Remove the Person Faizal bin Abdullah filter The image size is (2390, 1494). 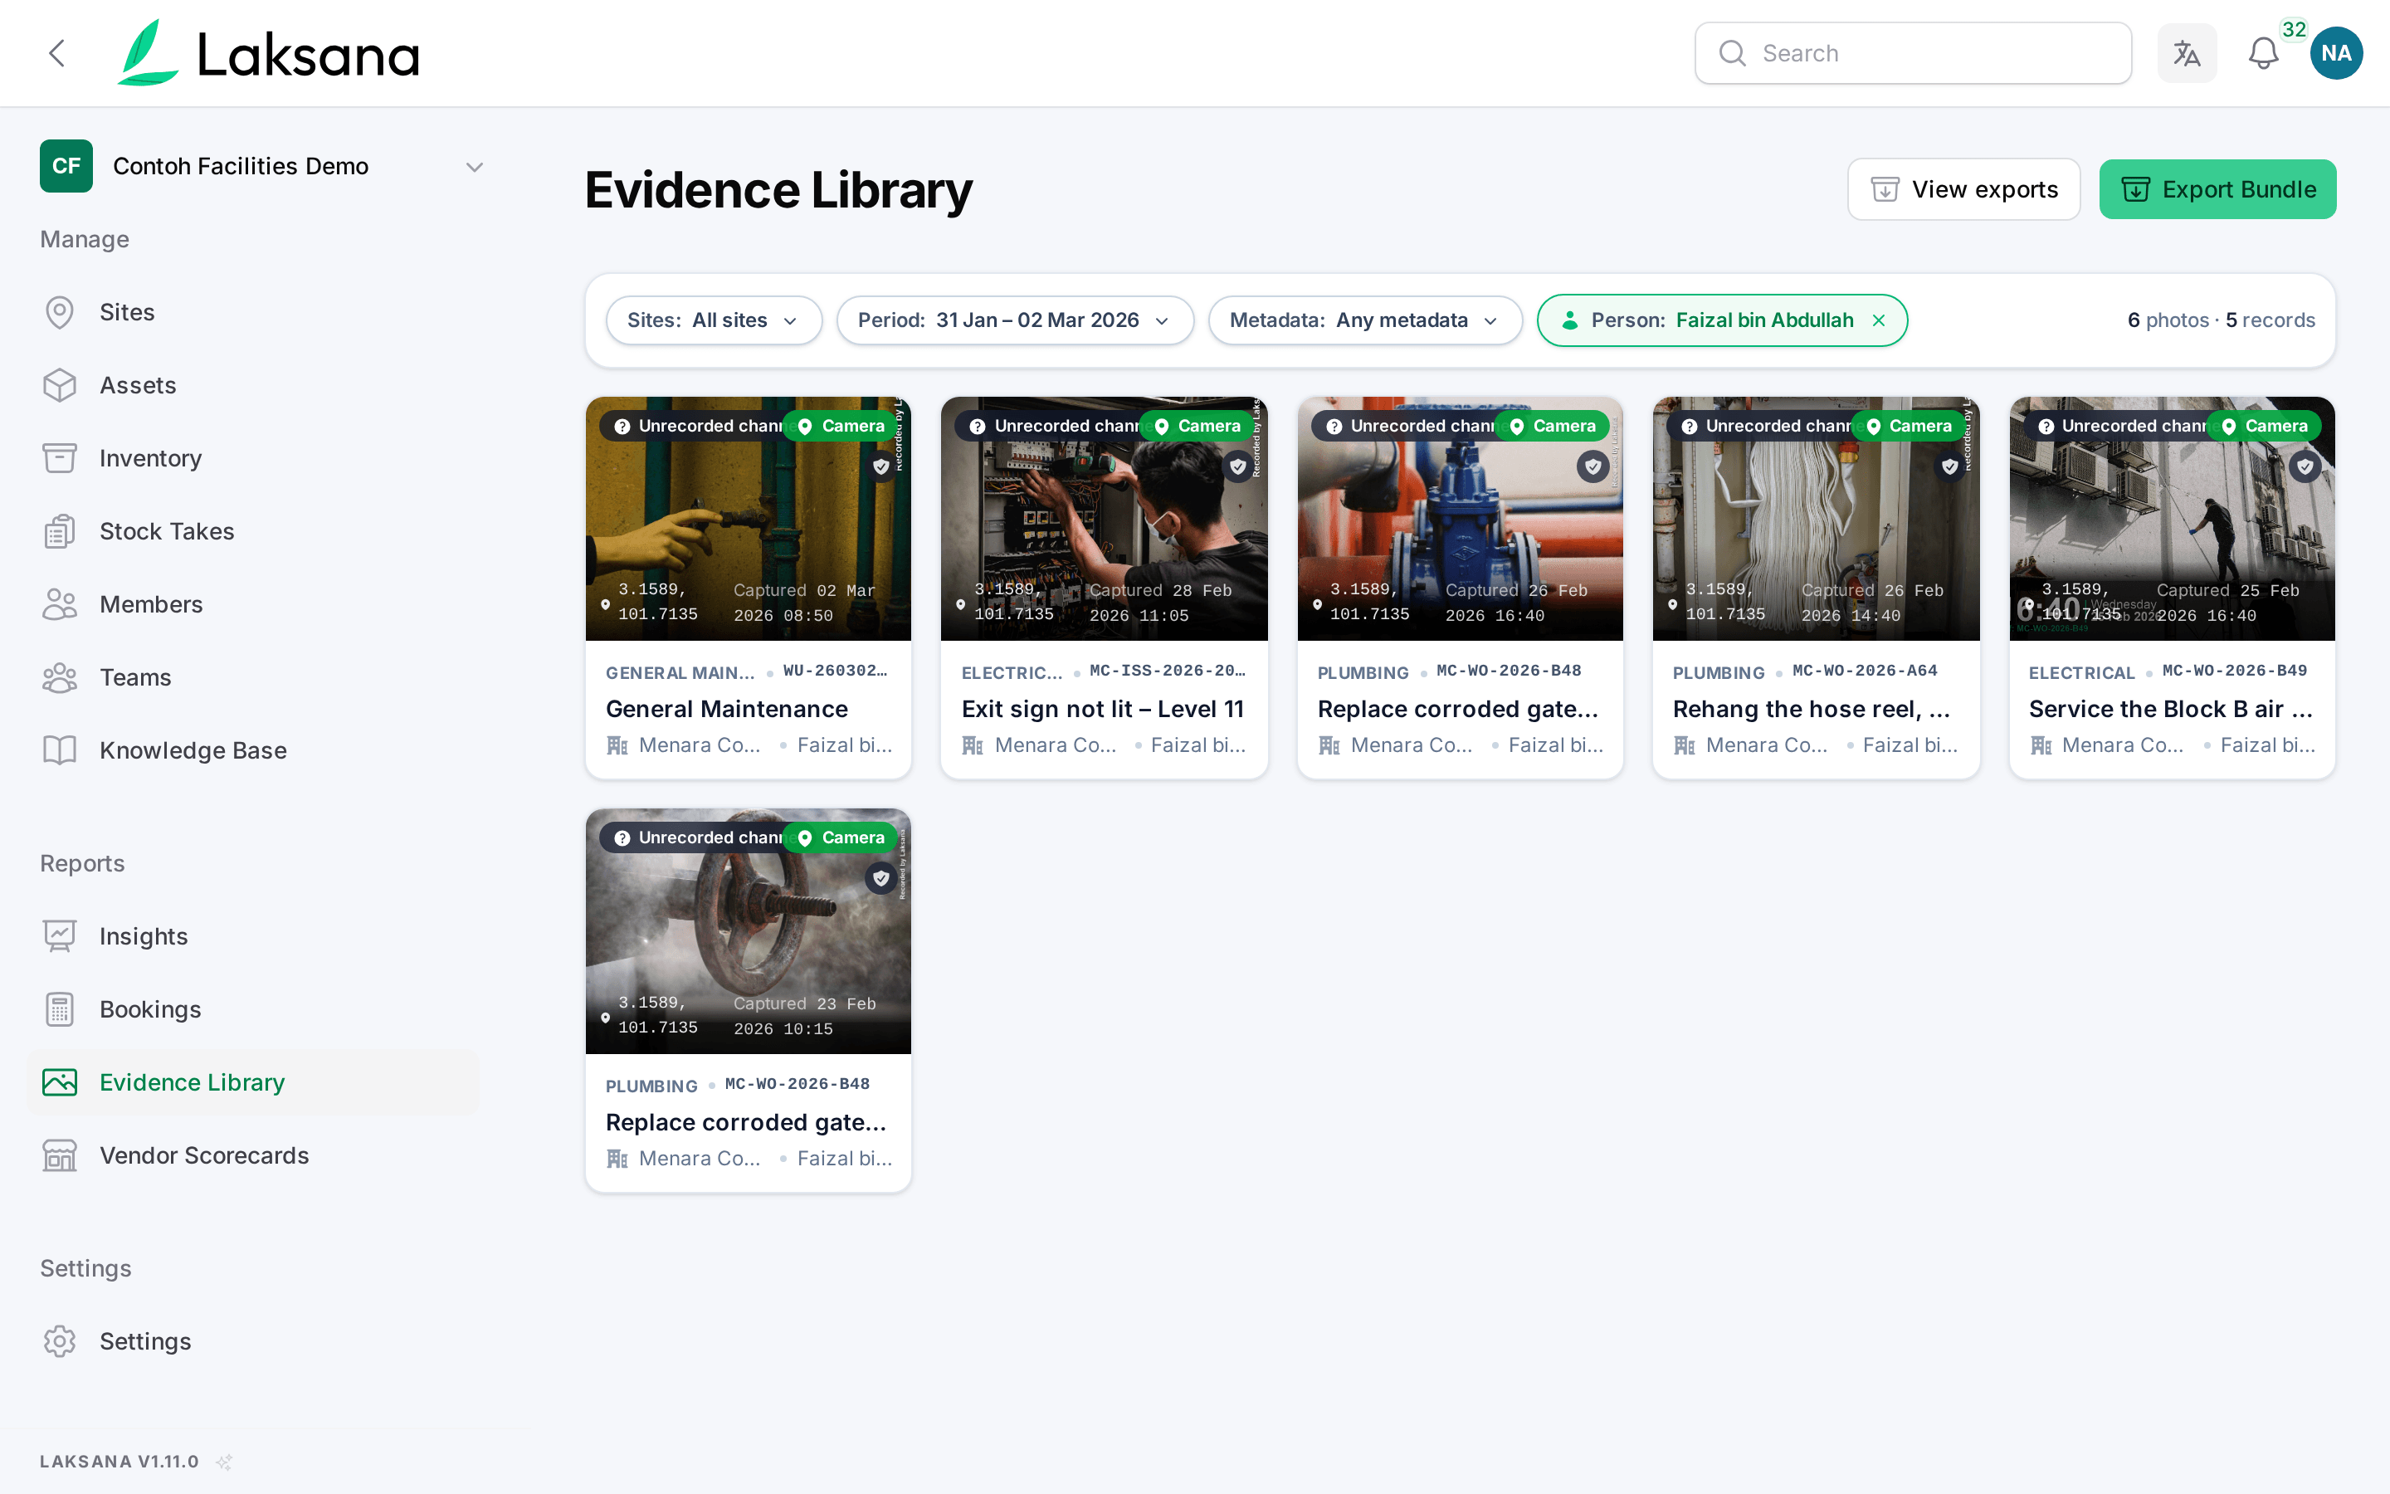click(1879, 320)
